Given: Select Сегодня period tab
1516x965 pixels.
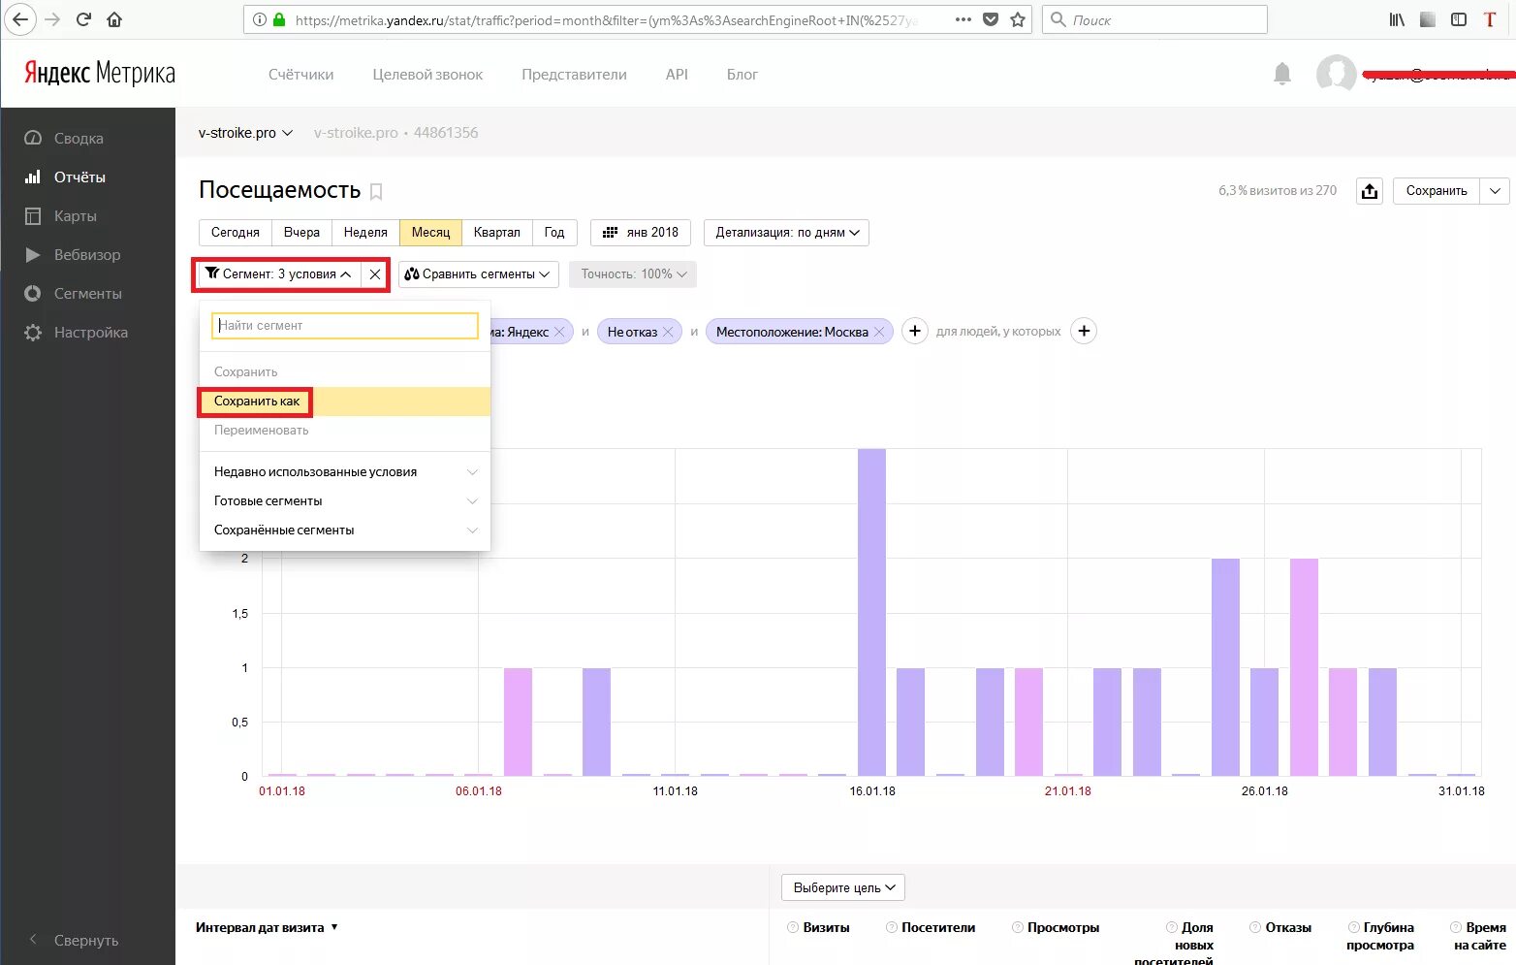Looking at the screenshot, I should (x=236, y=233).
